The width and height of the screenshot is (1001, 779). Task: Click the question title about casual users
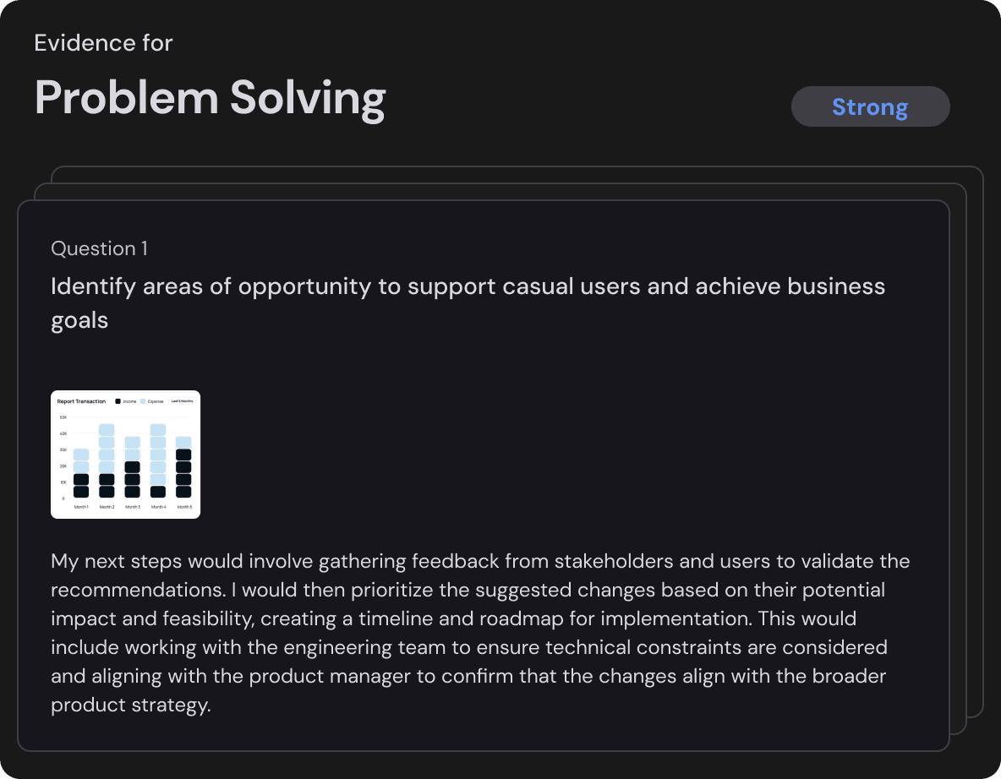point(468,303)
